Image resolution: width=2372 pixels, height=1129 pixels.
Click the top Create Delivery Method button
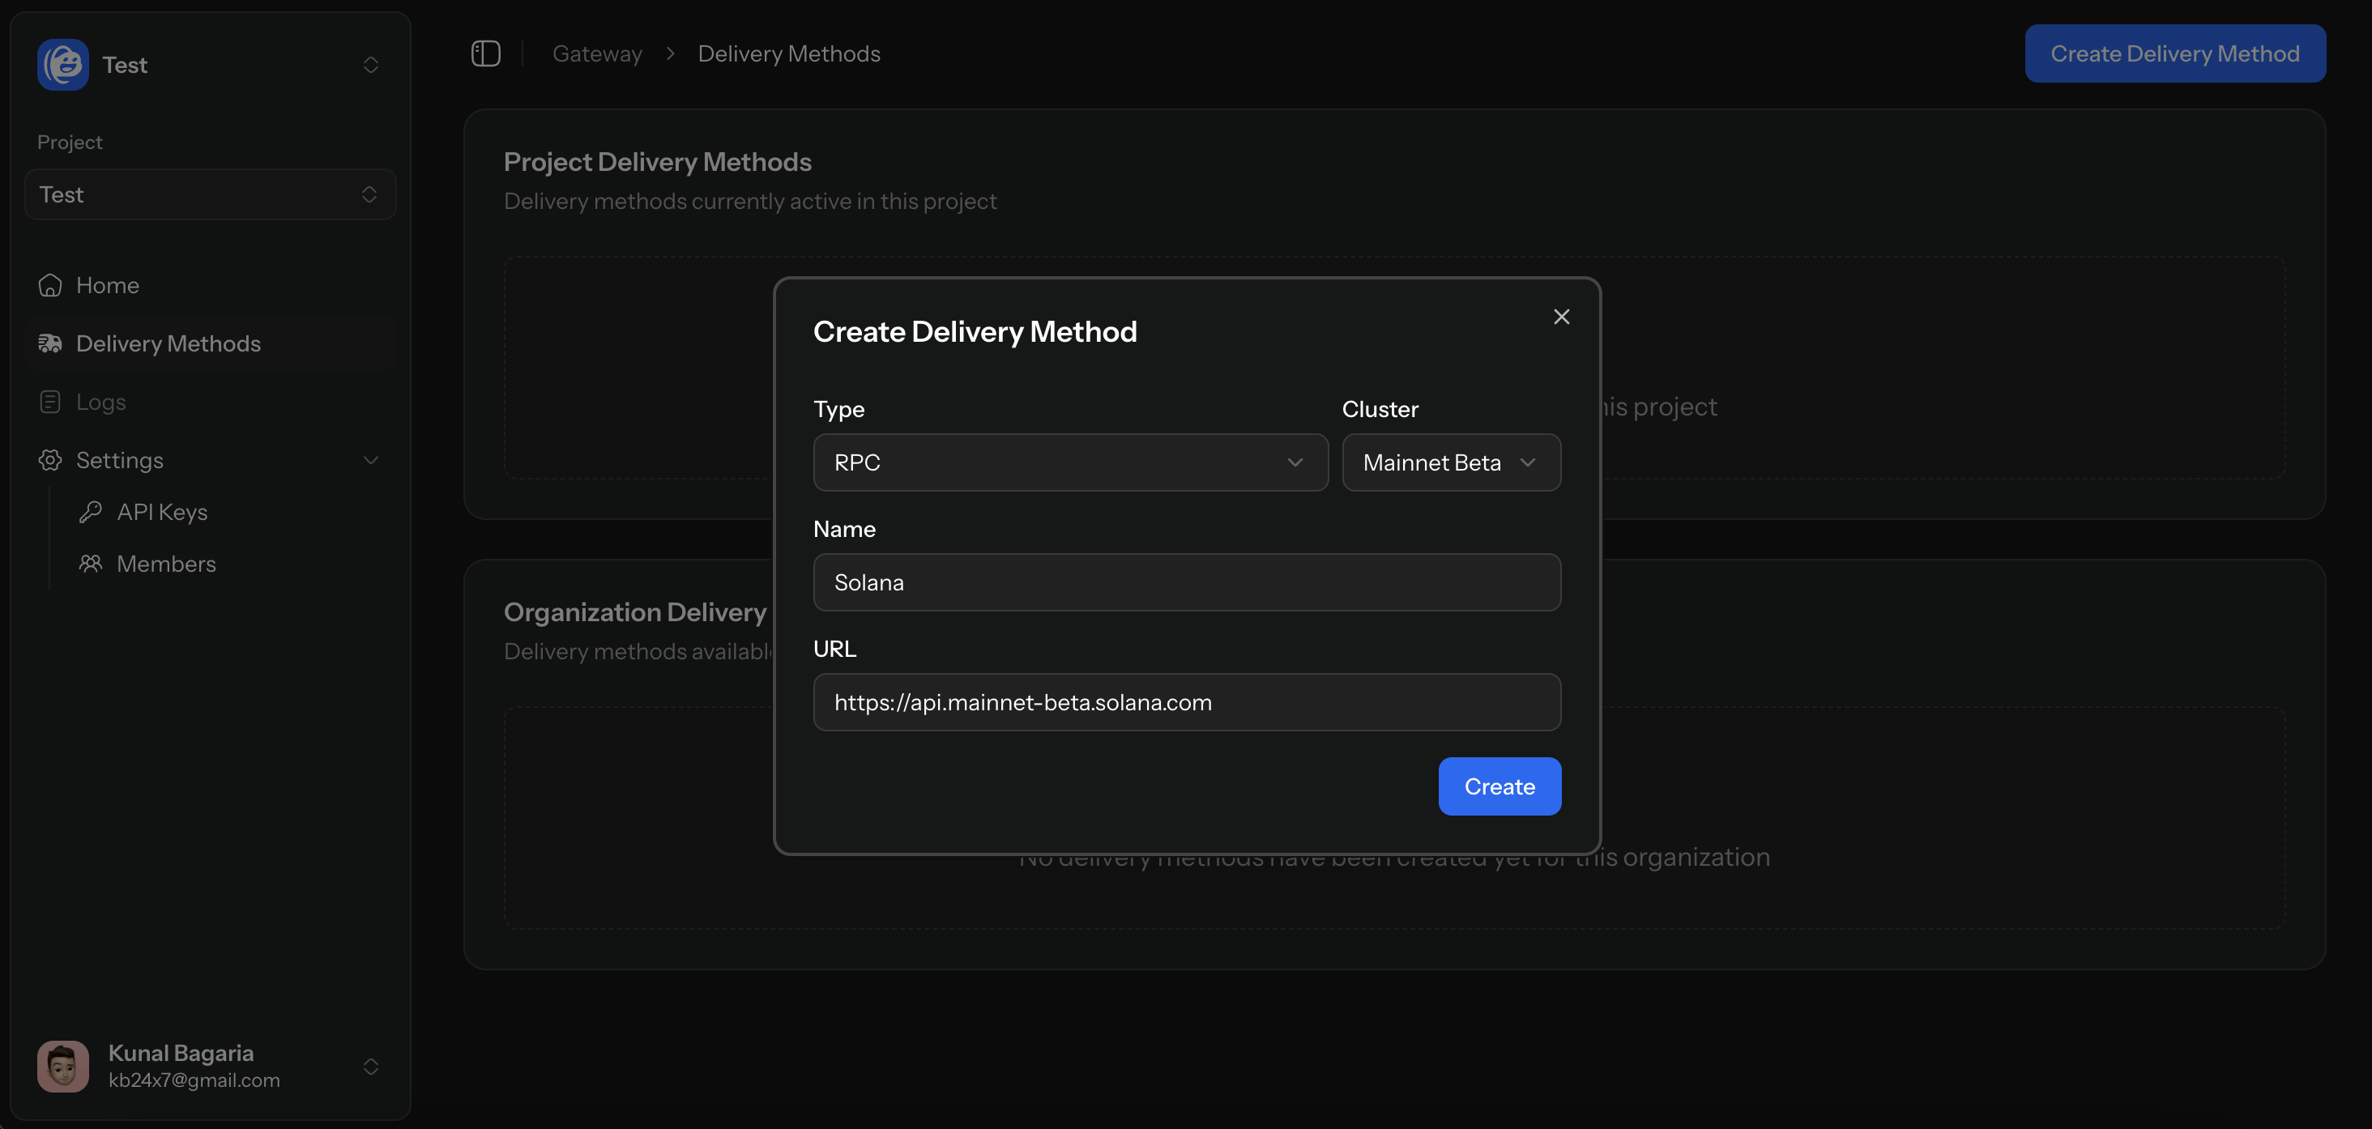(x=2174, y=53)
